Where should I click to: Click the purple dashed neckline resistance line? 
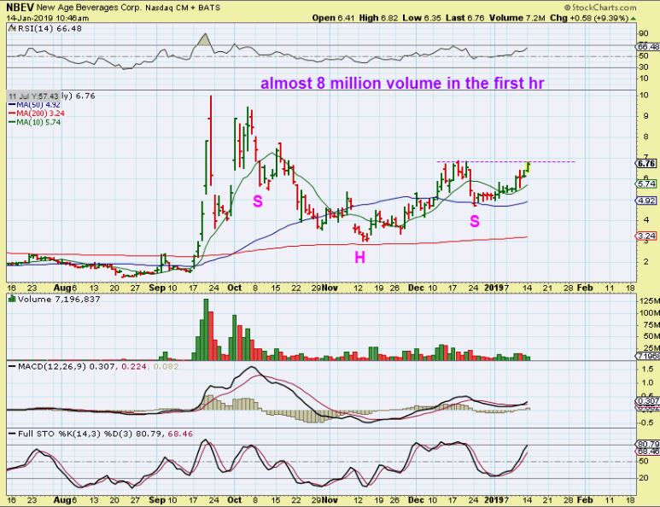(506, 161)
